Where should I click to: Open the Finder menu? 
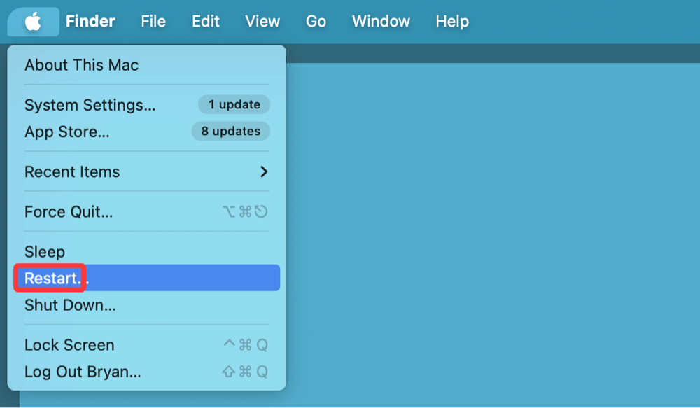[90, 21]
